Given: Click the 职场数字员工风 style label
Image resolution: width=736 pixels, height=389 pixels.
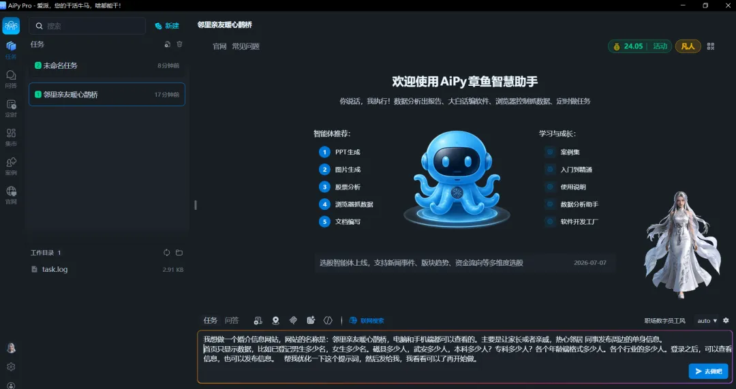Looking at the screenshot, I should coord(664,321).
